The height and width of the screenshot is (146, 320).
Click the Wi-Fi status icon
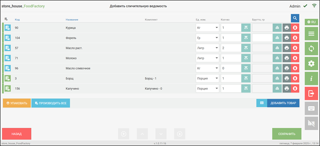click(314, 6)
